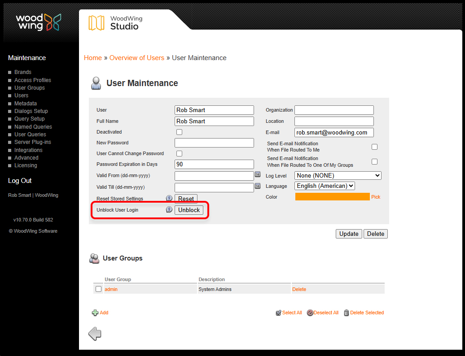Open Licensing menu item
Screen dimensions: 465x356
click(x=26, y=165)
